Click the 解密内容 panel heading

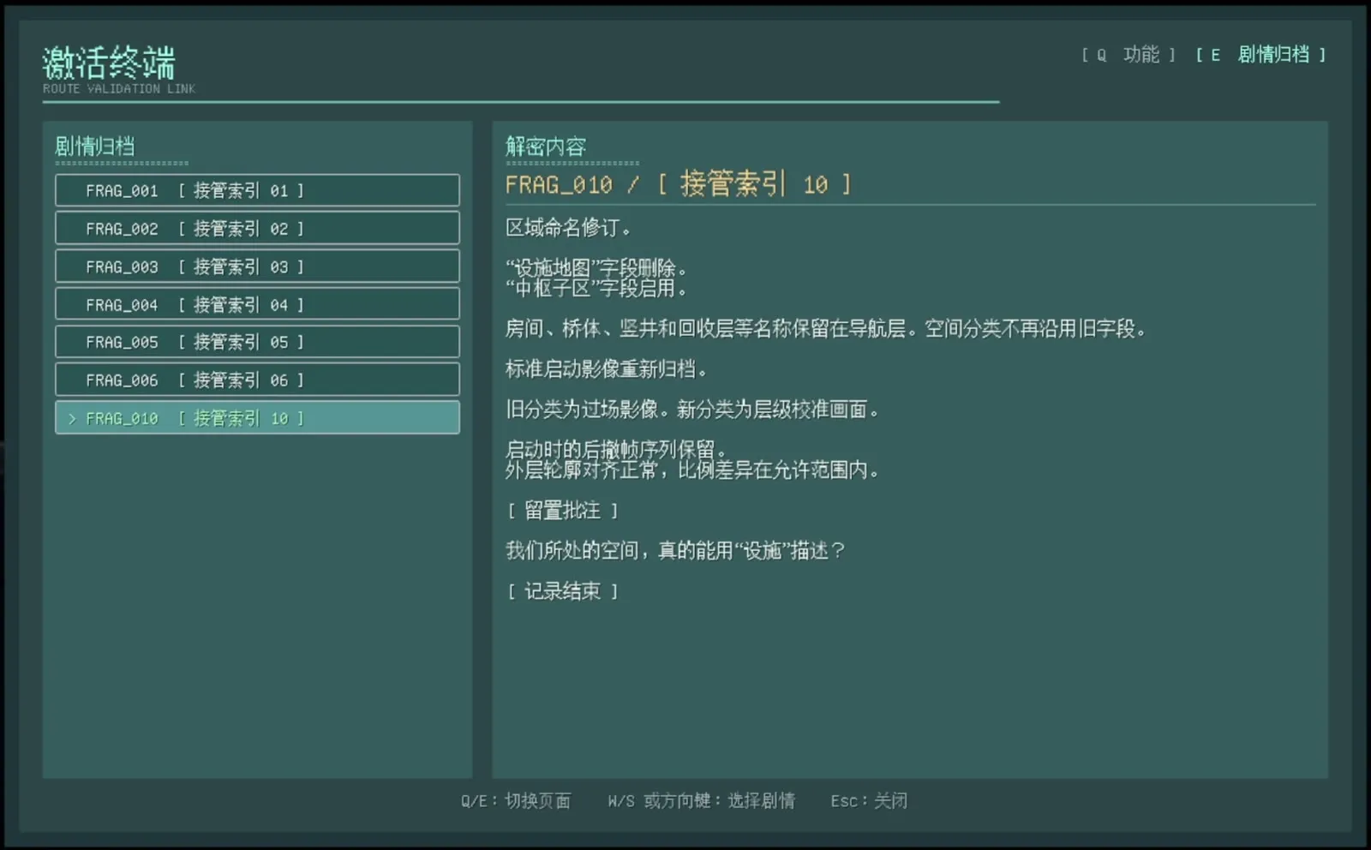tap(546, 147)
